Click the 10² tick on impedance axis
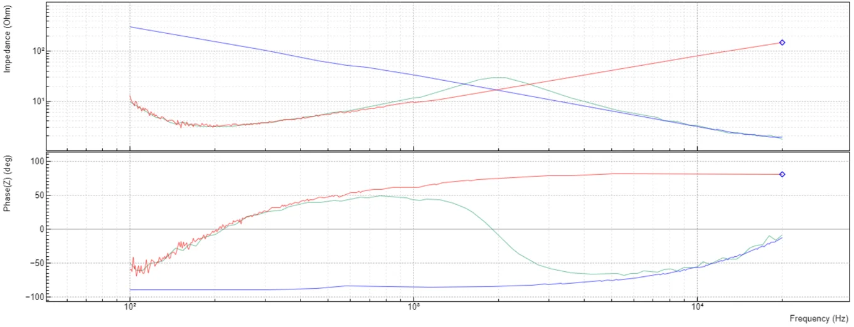 pos(37,51)
